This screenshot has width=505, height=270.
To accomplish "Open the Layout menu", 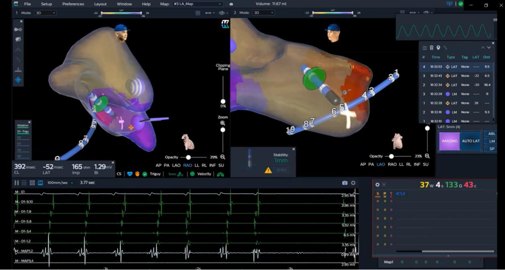I will pos(100,4).
